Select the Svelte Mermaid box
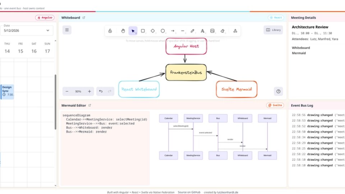Image resolution: width=345 pixels, height=194 pixels. click(236, 89)
